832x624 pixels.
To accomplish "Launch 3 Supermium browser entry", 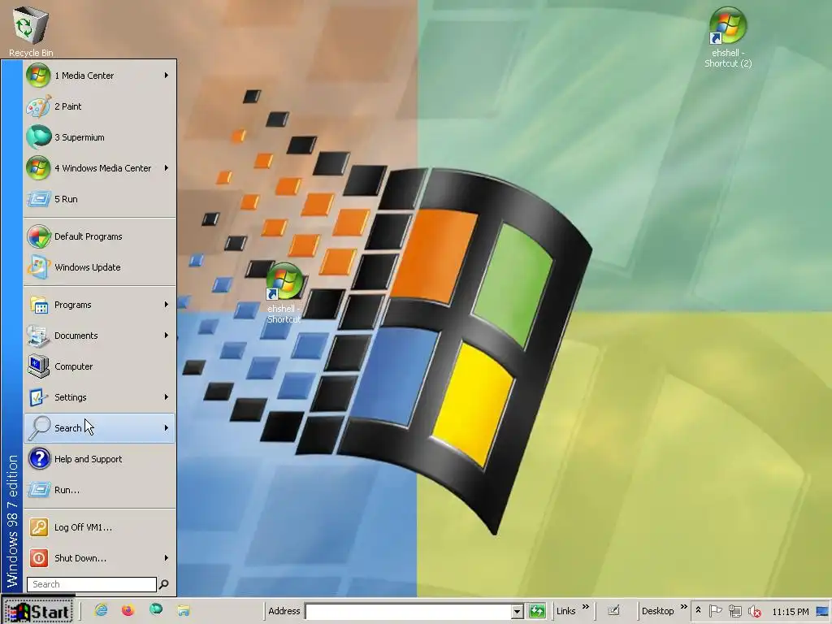I will (x=100, y=136).
